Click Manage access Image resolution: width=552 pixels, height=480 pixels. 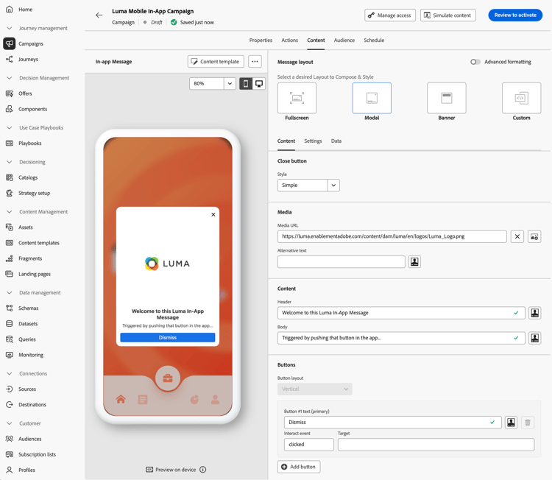389,15
